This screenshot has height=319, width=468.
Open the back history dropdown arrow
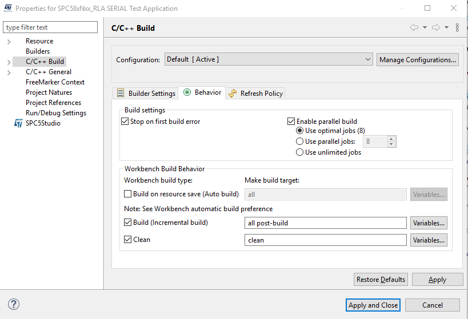coord(425,27)
